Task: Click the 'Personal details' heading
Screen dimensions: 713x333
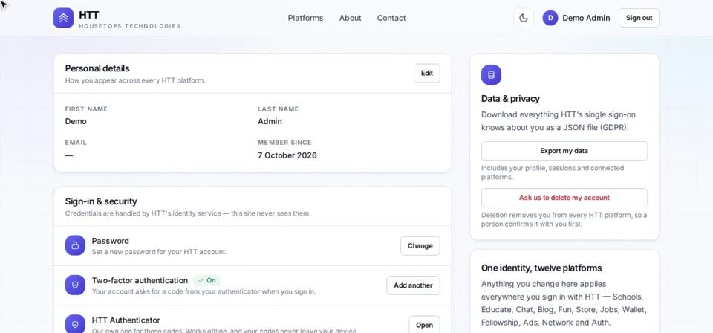Action: pyautogui.click(x=97, y=68)
